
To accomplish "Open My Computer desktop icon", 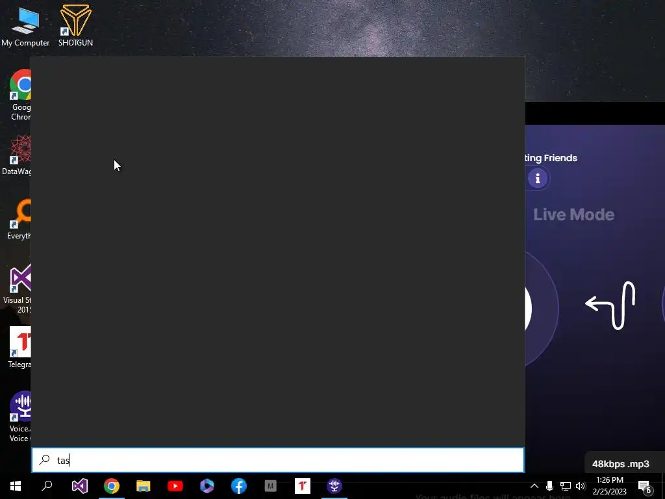I will point(25,25).
